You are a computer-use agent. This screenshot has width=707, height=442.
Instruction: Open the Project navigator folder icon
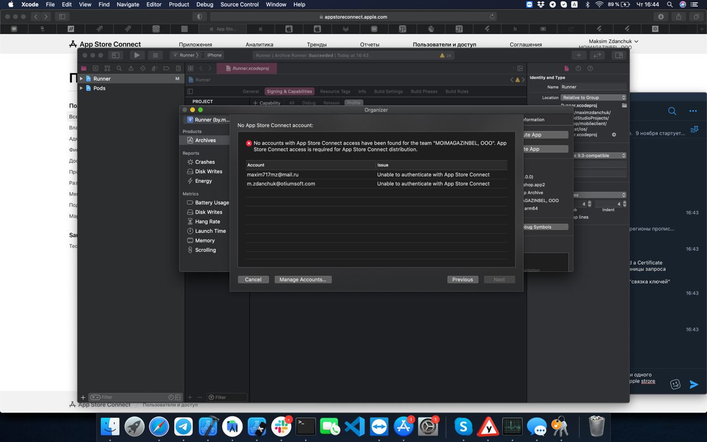click(x=84, y=69)
